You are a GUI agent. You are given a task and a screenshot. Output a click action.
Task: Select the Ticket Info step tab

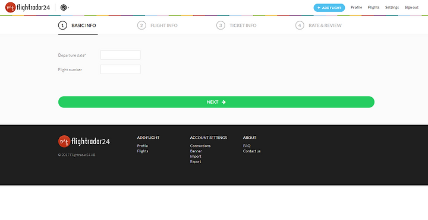(237, 25)
